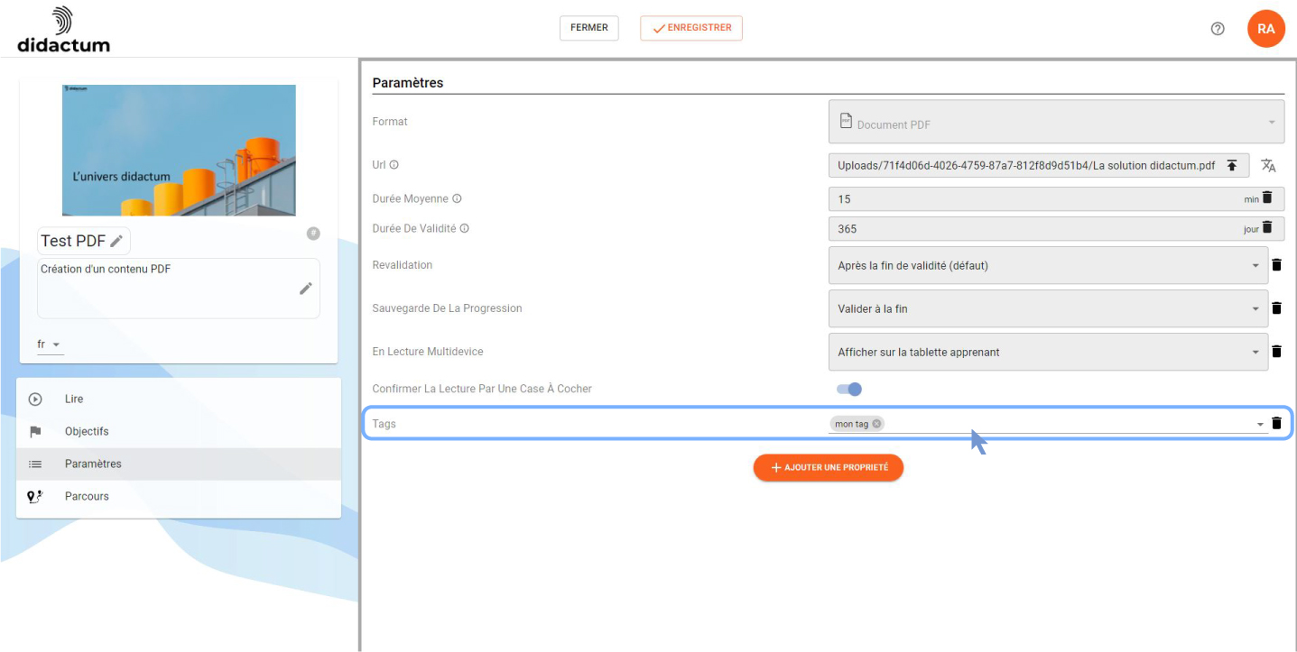The height and width of the screenshot is (652, 1297).
Task: Delete En Lecture Multidevice property
Action: click(x=1276, y=352)
